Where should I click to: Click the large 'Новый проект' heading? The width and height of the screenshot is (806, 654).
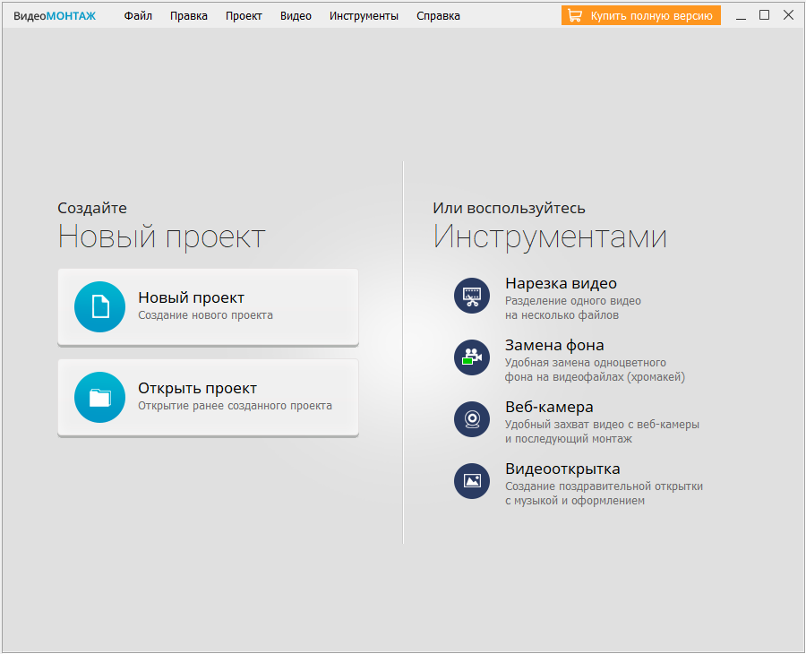point(161,237)
